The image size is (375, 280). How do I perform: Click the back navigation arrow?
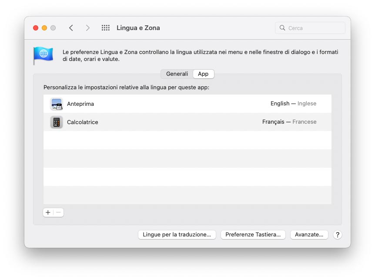71,27
